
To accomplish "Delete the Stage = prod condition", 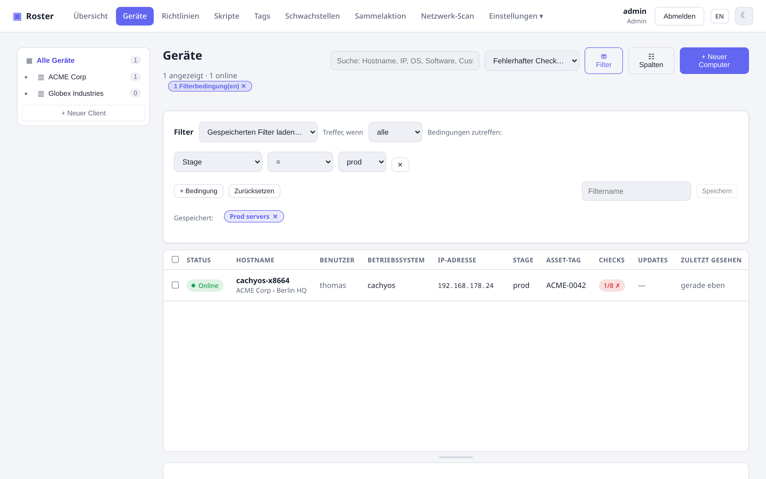I will click(400, 164).
